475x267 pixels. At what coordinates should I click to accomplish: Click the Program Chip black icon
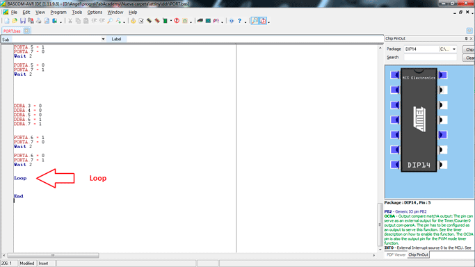[200, 21]
